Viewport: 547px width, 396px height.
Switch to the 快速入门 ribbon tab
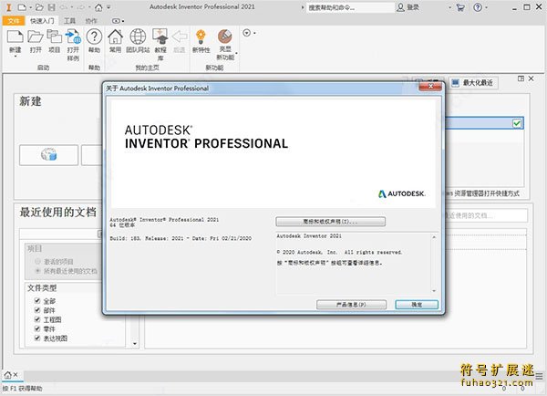(x=42, y=21)
